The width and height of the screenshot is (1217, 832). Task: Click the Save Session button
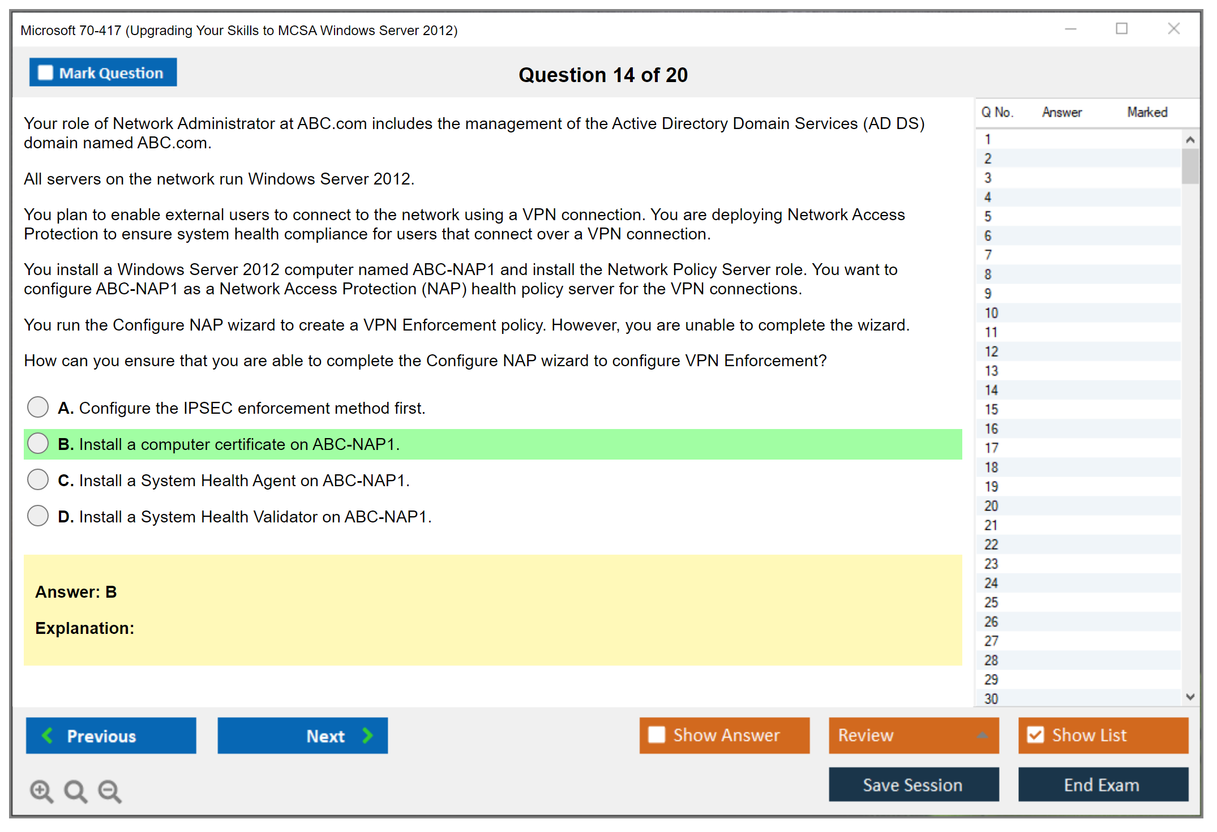(x=913, y=785)
